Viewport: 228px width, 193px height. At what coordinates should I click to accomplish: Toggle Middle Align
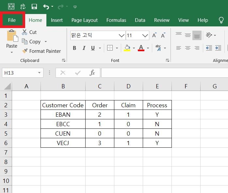pos(188,35)
